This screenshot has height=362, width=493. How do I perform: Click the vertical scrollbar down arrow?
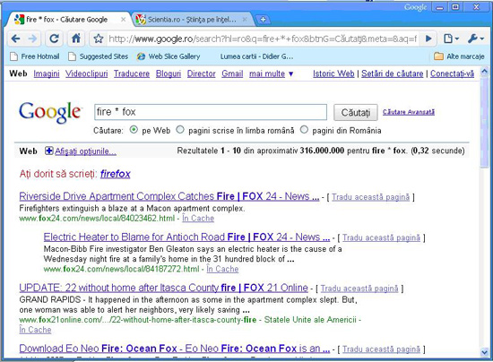point(485,353)
